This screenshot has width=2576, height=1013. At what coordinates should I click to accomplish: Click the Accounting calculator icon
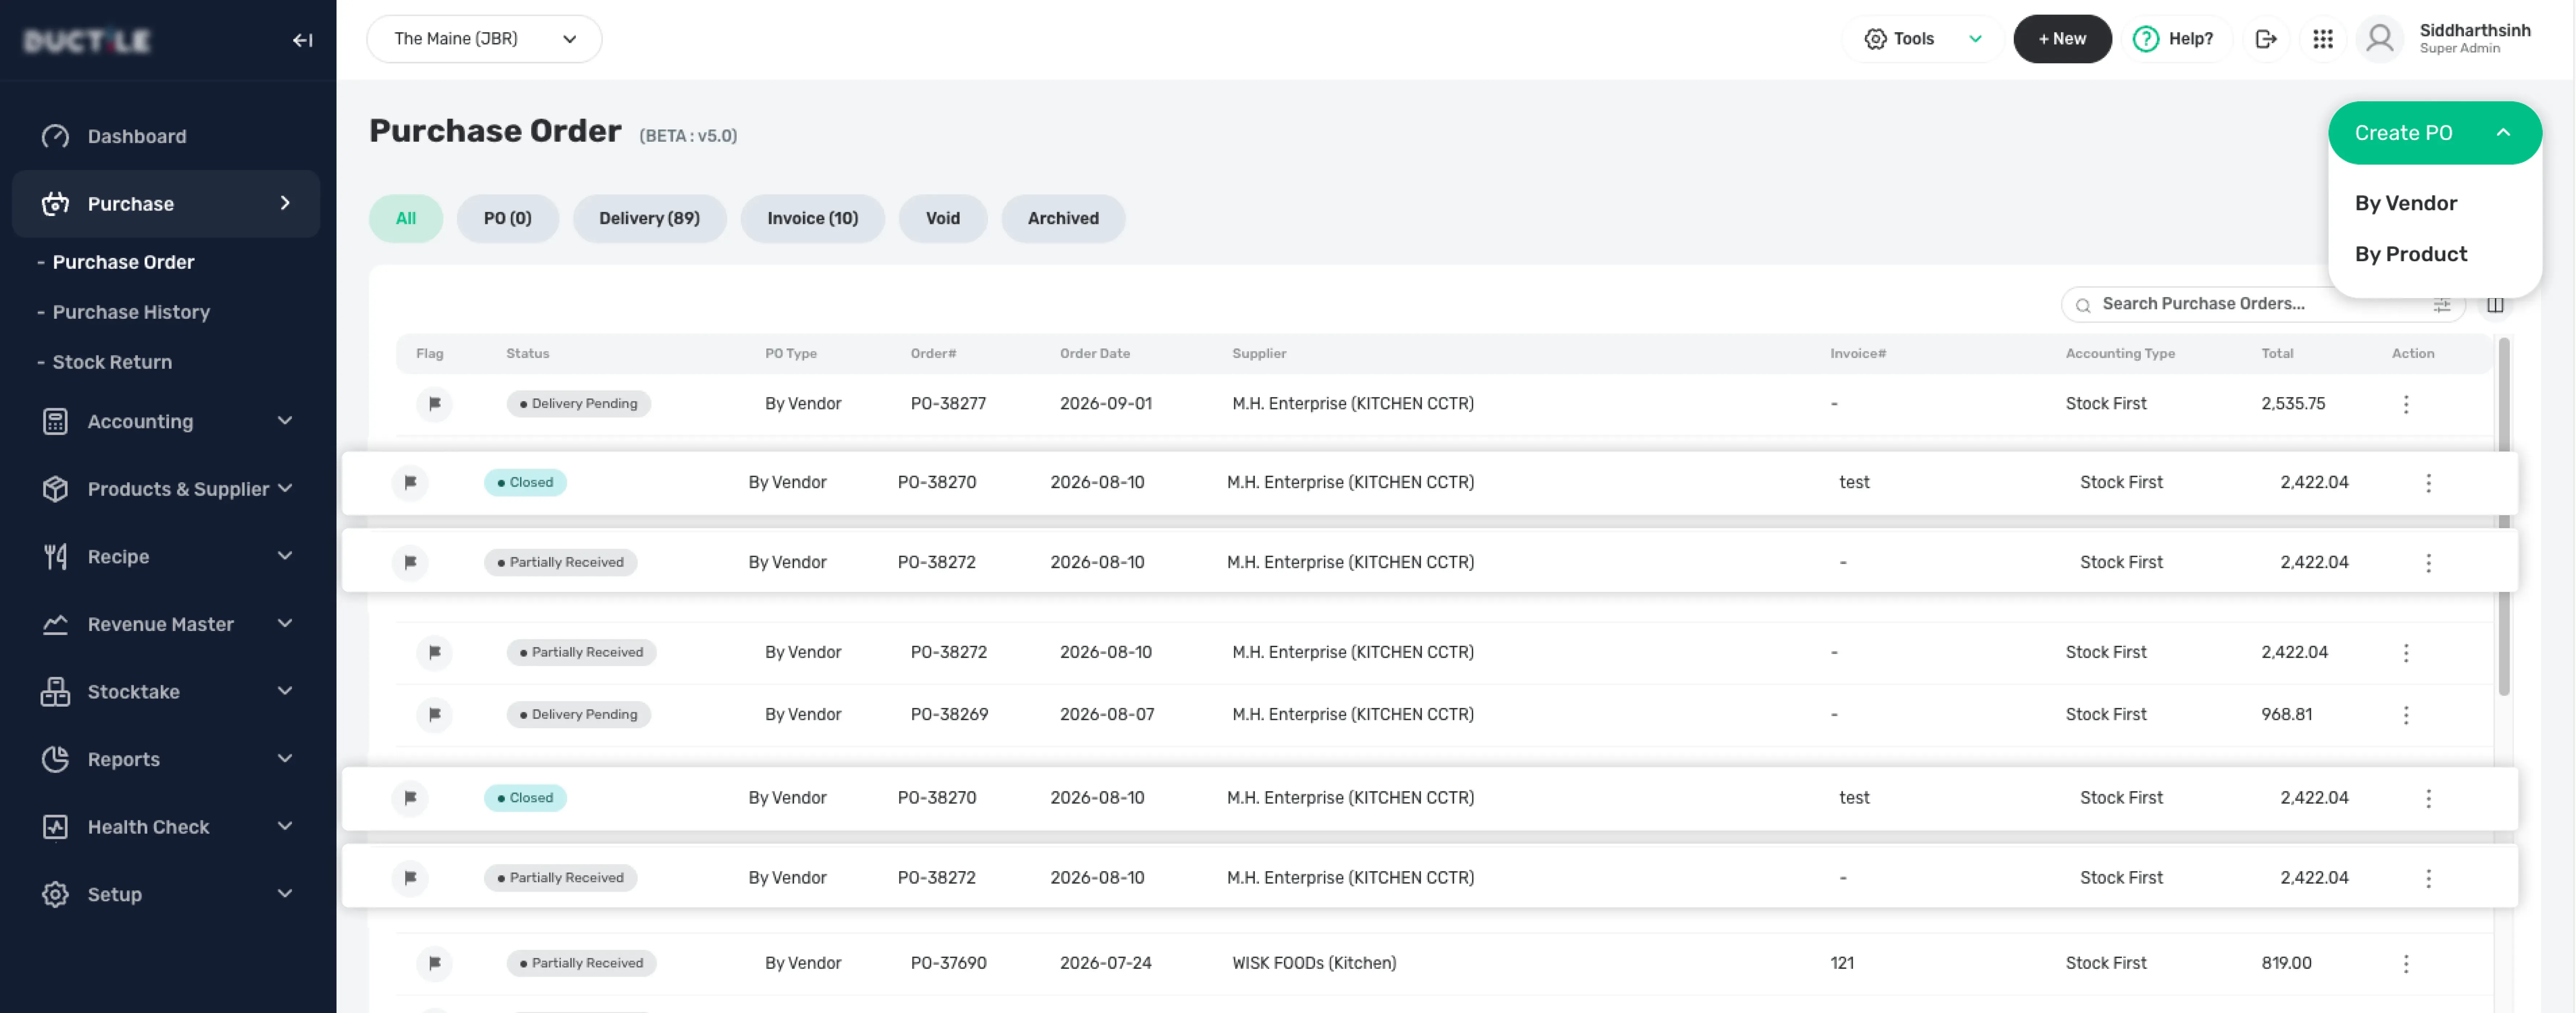[55, 421]
